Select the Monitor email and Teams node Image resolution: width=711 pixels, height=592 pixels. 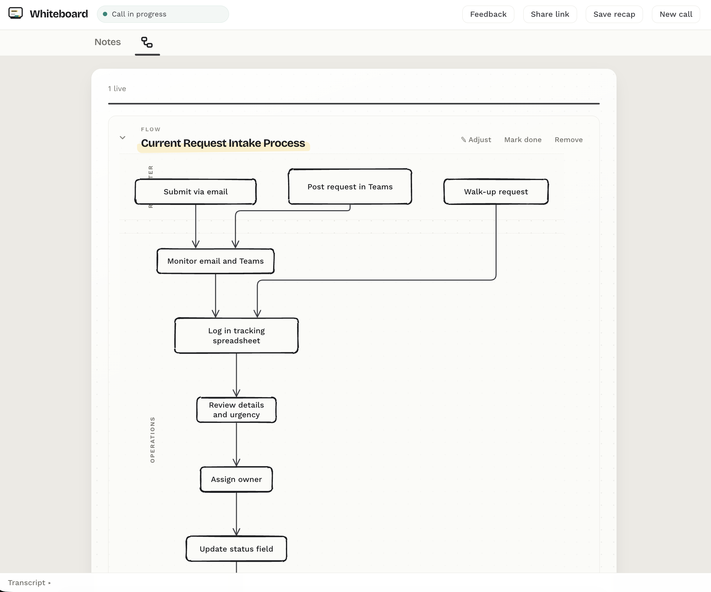click(x=215, y=261)
